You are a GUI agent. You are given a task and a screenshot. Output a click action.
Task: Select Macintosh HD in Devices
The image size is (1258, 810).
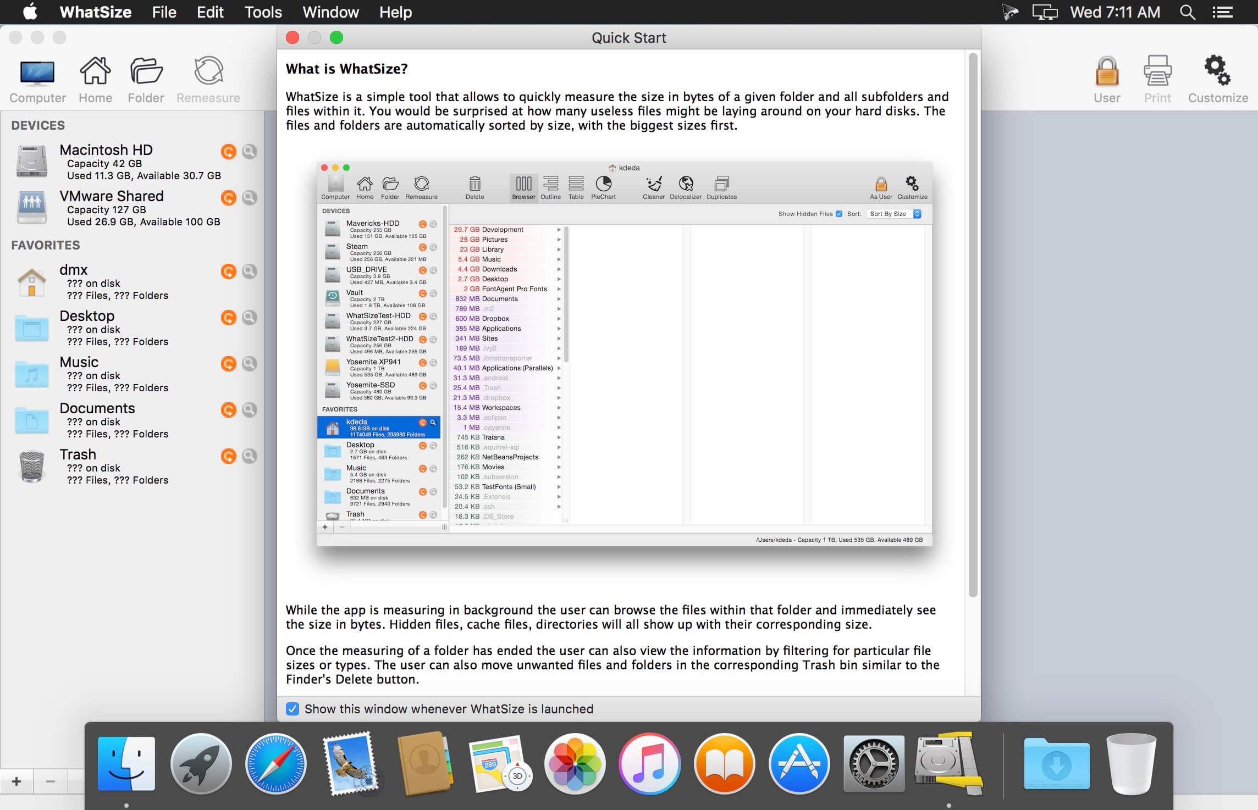[x=132, y=162]
